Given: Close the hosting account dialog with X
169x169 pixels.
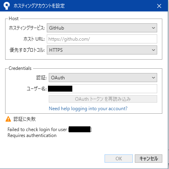Looking at the screenshot, I should (159, 6).
